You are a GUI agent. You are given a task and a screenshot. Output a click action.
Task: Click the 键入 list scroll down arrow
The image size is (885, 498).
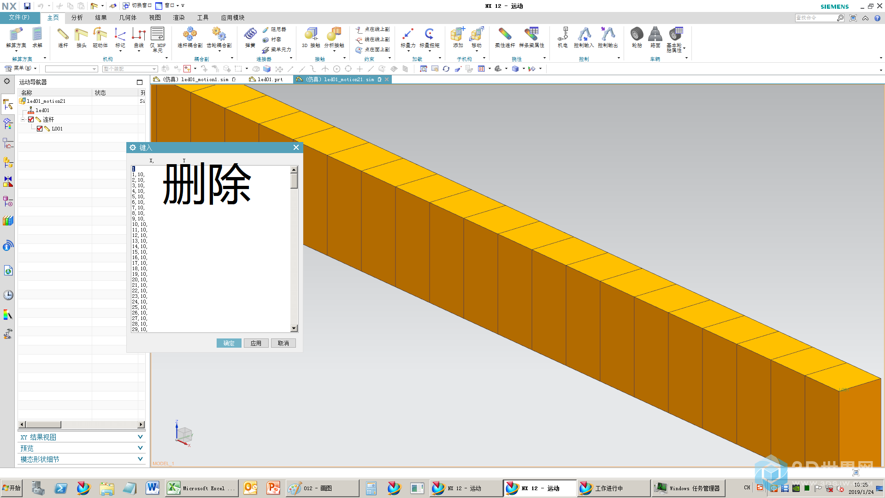tap(294, 328)
